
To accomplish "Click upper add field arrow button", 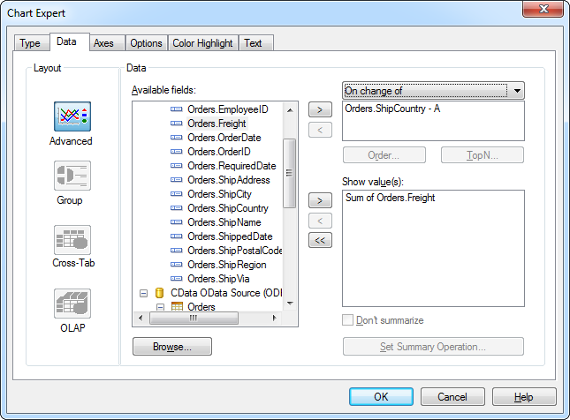I will 319,110.
